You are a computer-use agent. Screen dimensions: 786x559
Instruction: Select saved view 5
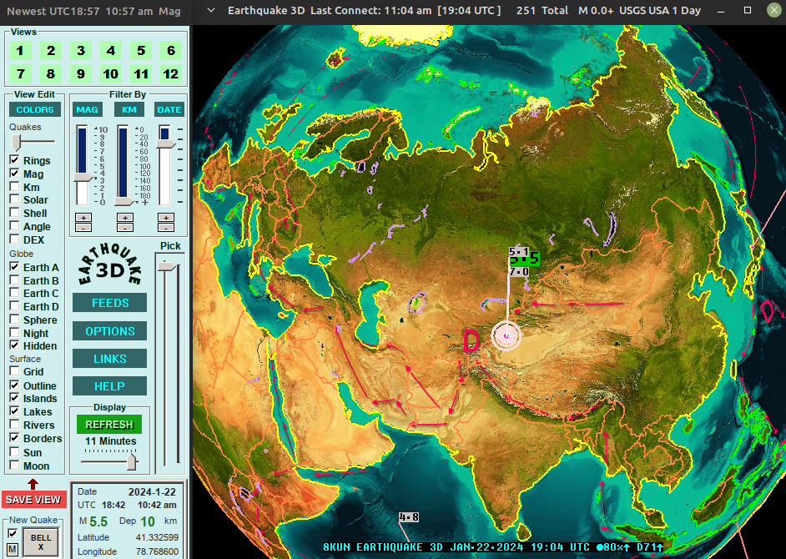coord(141,51)
